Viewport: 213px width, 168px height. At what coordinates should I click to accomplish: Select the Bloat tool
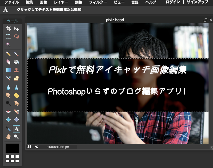pos(8,120)
